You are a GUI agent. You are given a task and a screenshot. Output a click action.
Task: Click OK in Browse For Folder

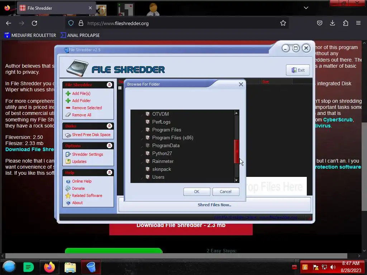click(x=197, y=192)
